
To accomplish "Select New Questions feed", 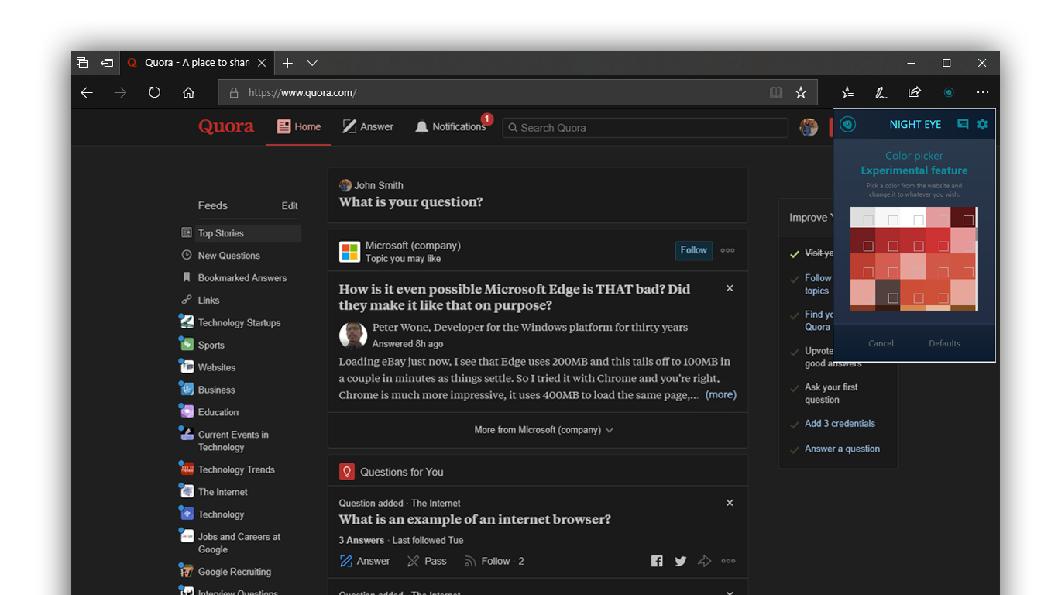I will (221, 256).
